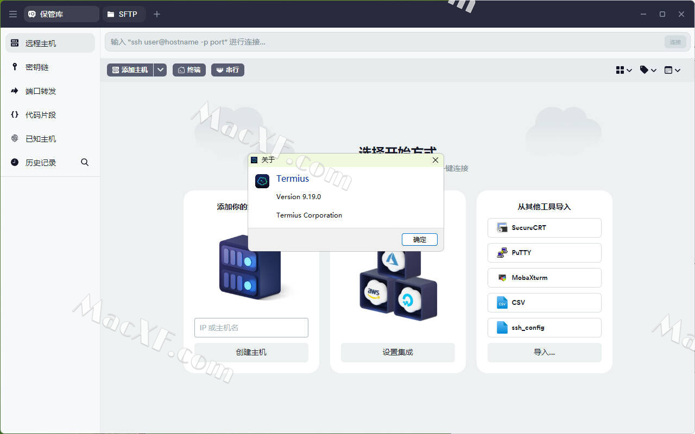The width and height of the screenshot is (695, 434).
Task: Open 历史记录 in sidebar
Action: [41, 163]
